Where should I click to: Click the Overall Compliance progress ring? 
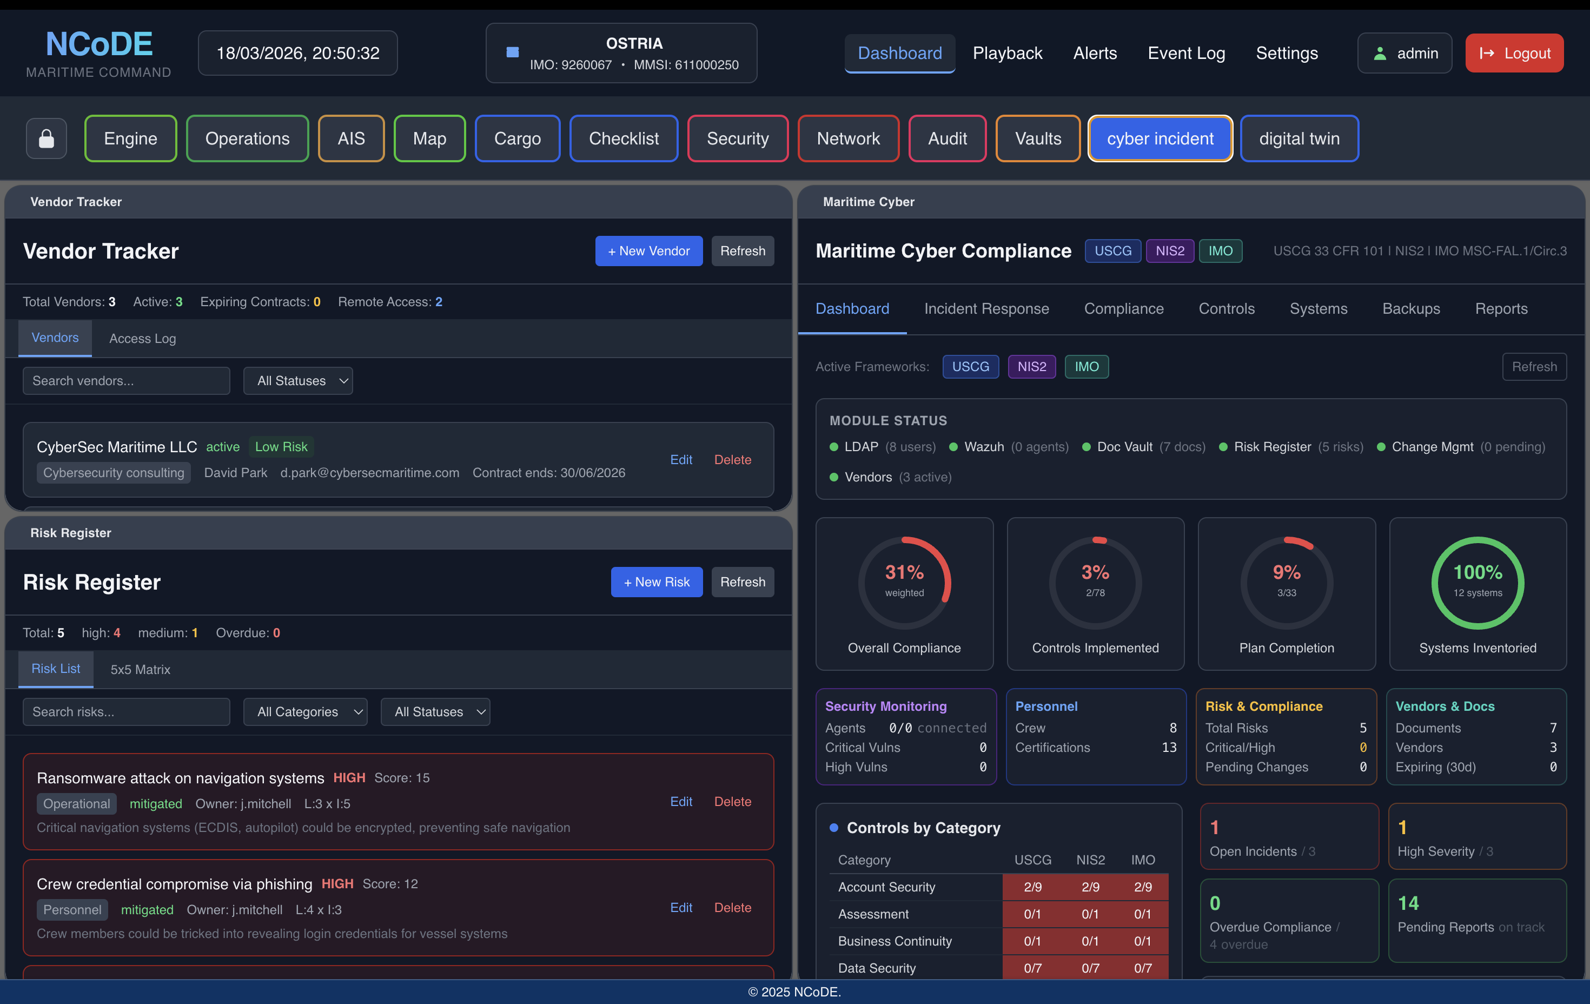904,582
